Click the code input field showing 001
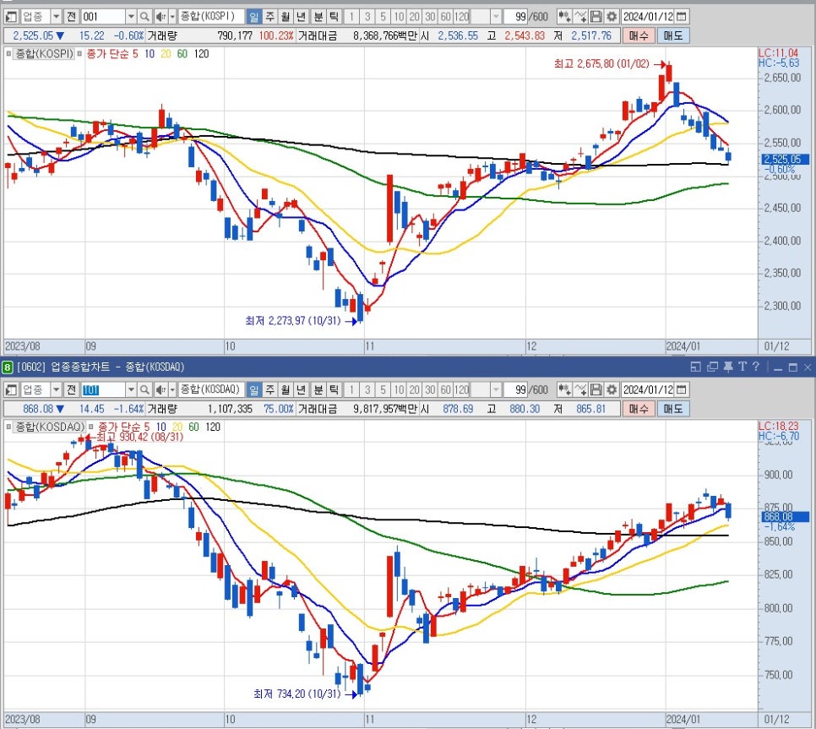 point(104,17)
